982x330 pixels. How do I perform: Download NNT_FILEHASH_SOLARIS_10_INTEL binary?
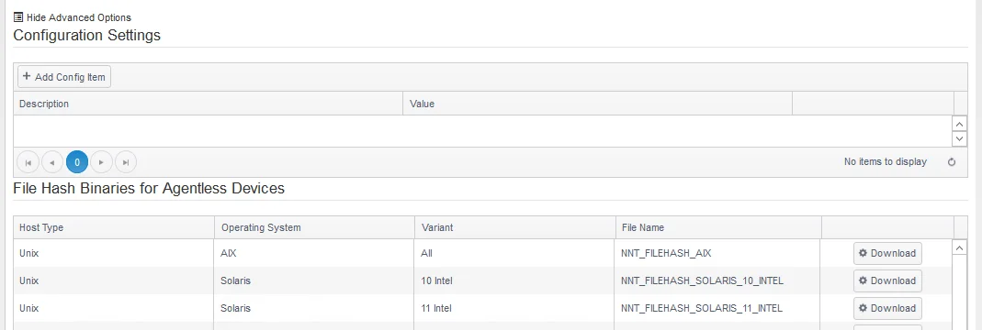(x=887, y=280)
